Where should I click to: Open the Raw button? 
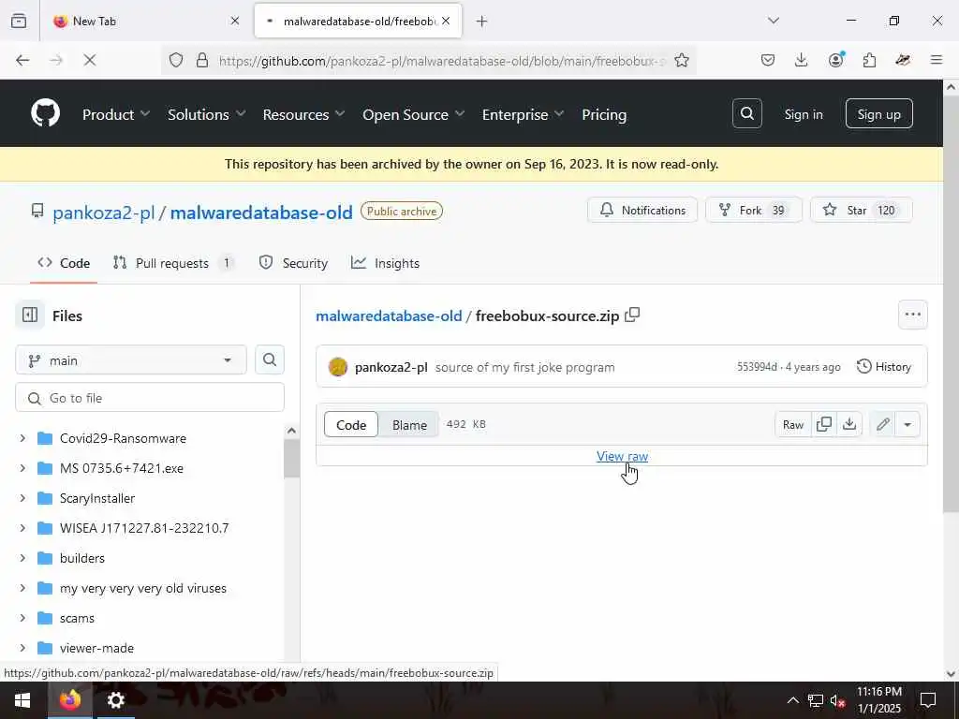coord(792,424)
